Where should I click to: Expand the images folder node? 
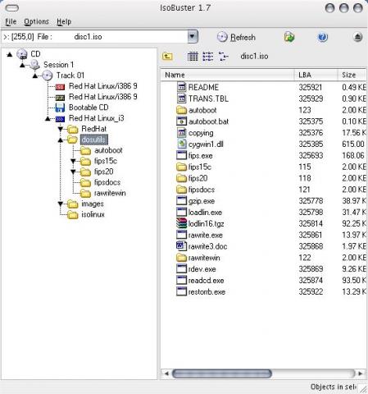(61, 204)
